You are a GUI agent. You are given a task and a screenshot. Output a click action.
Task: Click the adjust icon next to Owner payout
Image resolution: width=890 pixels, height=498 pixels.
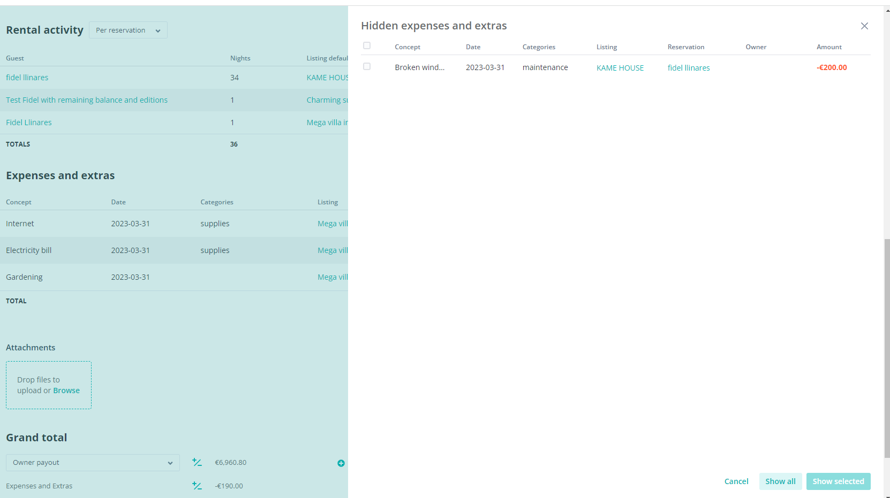coord(197,463)
